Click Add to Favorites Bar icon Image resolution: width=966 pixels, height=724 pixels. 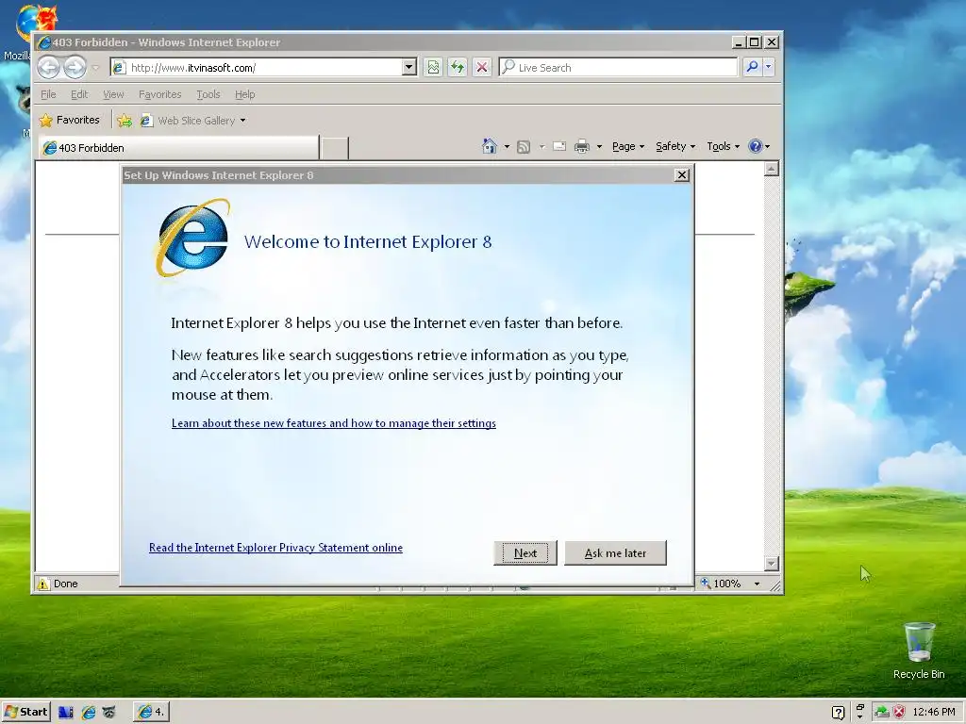tap(125, 121)
